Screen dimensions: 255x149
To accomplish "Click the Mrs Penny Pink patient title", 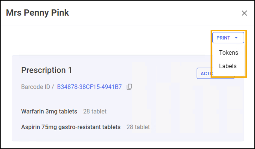I will click(37, 13).
